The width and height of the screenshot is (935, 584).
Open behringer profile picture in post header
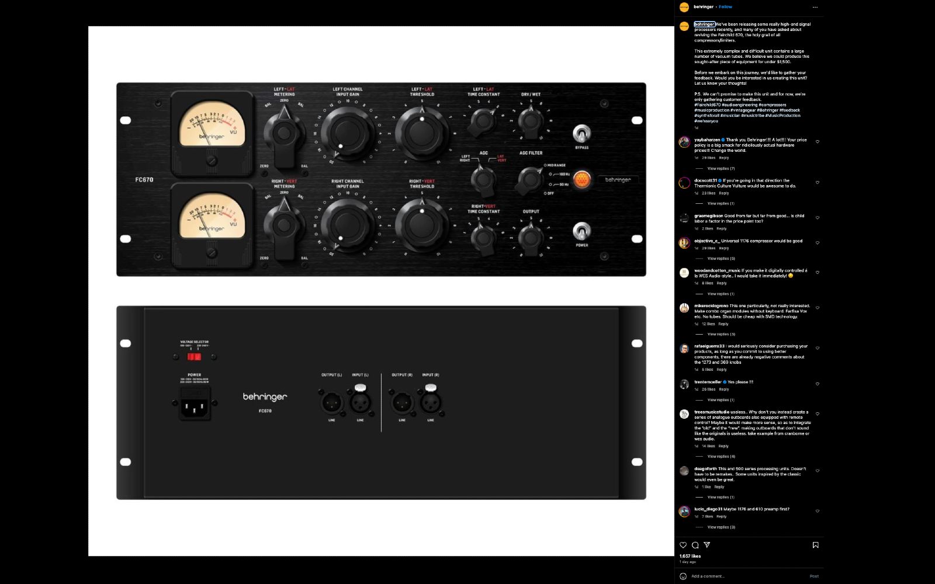click(684, 7)
